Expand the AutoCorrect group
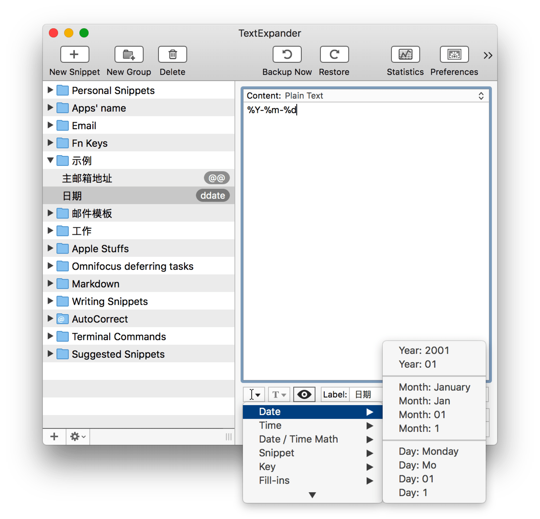Screen dimensions: 540x519 pos(50,318)
